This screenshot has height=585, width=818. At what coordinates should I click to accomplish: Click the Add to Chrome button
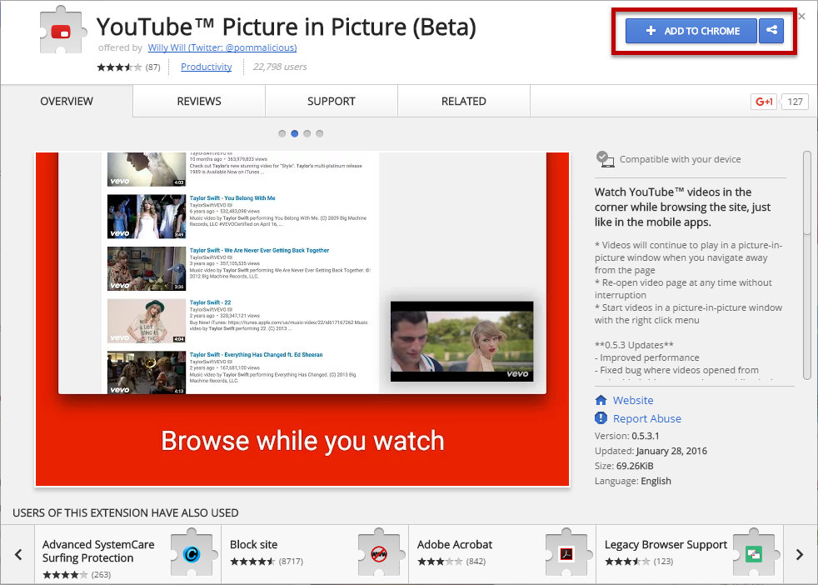691,31
